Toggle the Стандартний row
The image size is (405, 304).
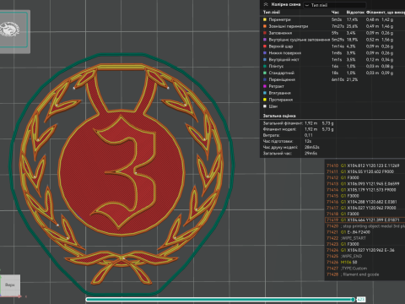coord(332,73)
